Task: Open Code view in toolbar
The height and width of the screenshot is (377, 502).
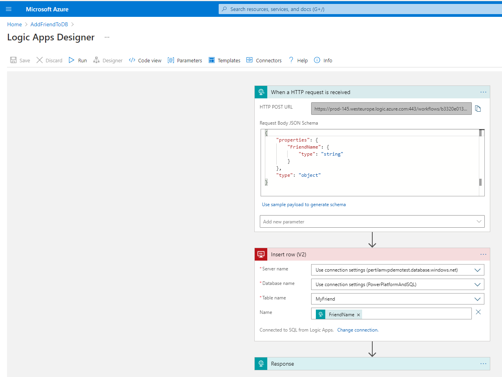Action: [145, 60]
